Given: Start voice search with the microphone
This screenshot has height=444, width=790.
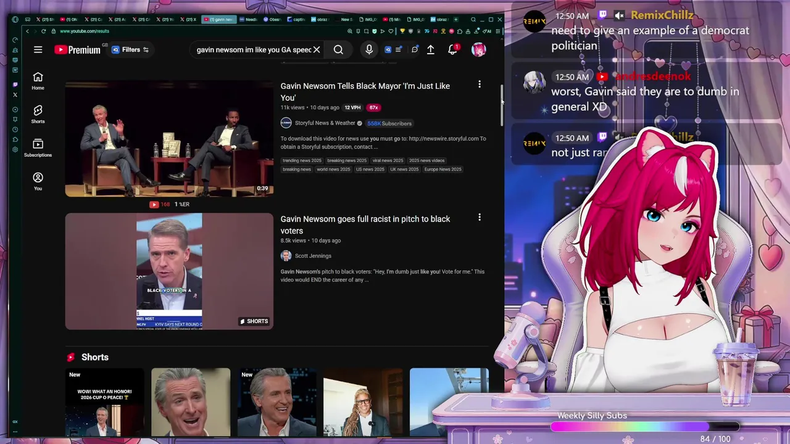Looking at the screenshot, I should point(369,50).
